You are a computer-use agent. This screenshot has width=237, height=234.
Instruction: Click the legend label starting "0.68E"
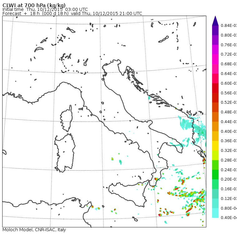coord(229,64)
